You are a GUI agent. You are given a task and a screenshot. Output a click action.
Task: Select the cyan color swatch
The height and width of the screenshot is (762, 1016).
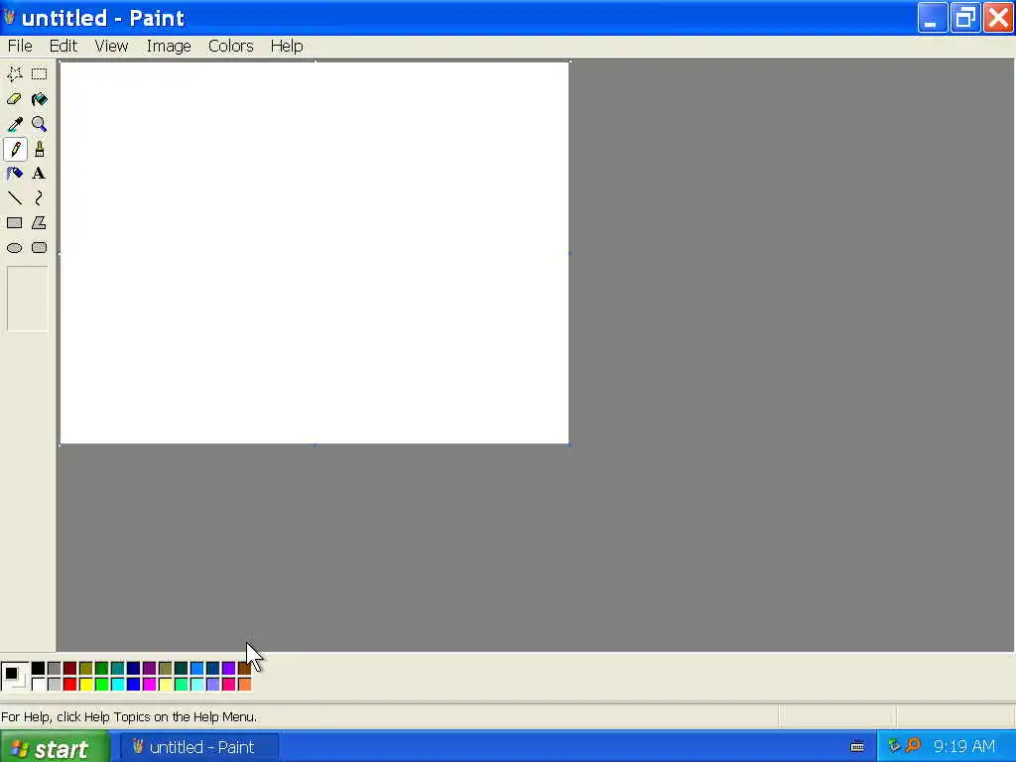coord(118,685)
